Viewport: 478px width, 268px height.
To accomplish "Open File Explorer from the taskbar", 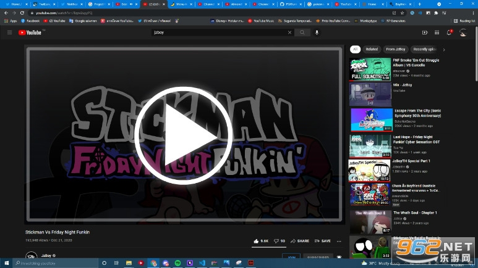I will (x=129, y=263).
